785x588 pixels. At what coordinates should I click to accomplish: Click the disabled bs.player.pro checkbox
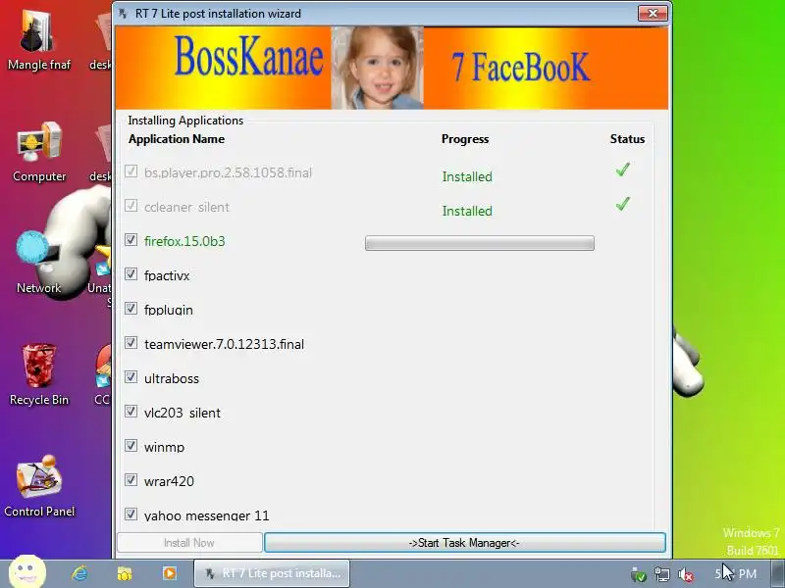pyautogui.click(x=131, y=171)
